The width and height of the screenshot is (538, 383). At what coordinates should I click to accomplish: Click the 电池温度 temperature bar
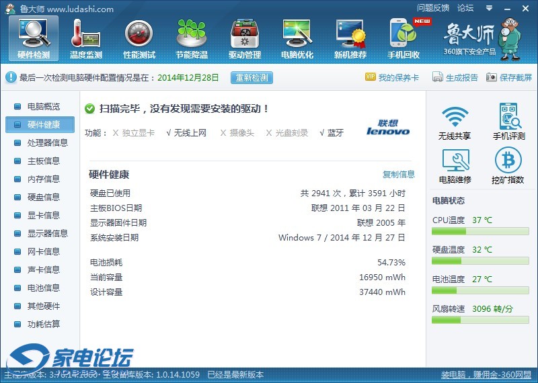pos(480,290)
